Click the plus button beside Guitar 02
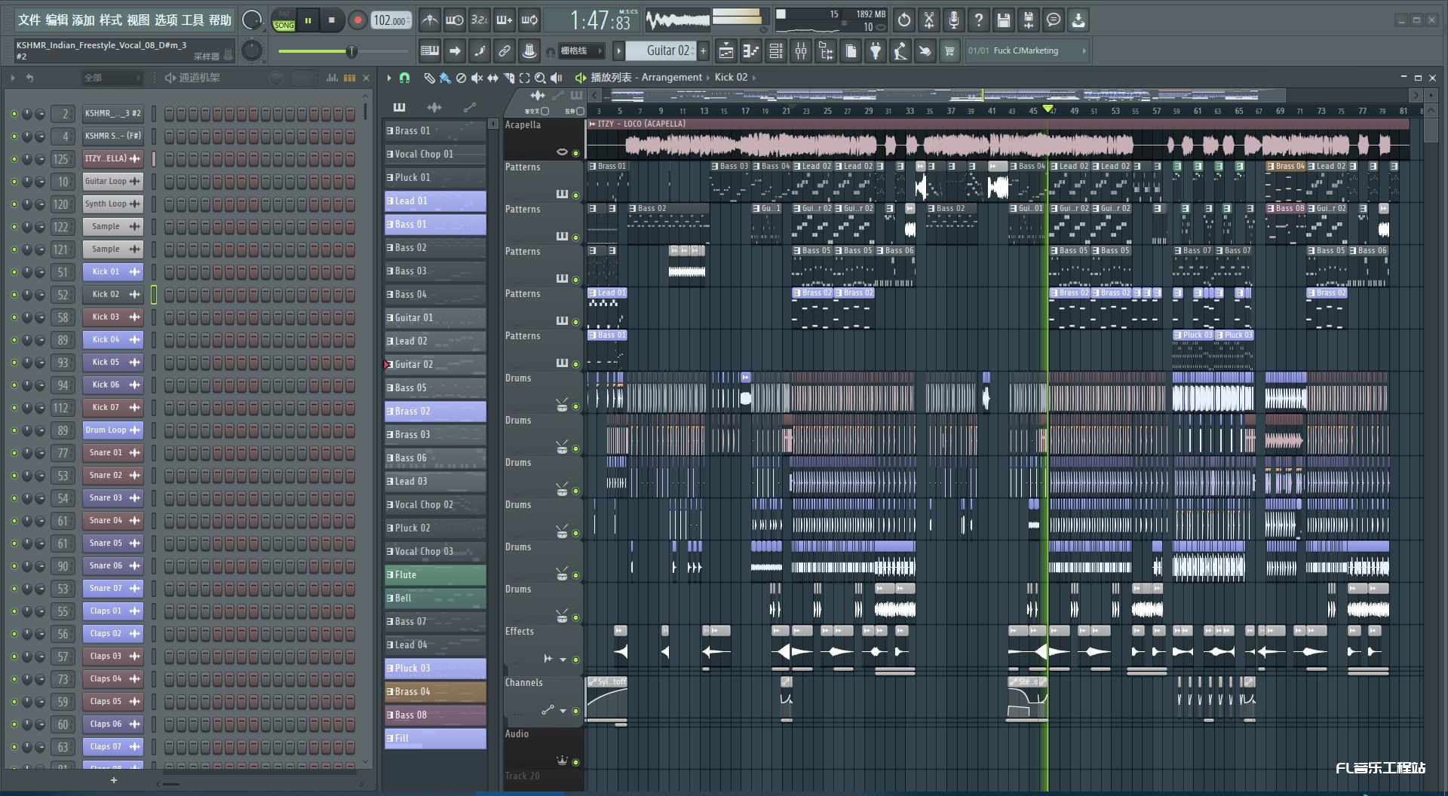The height and width of the screenshot is (796, 1448). (x=703, y=51)
